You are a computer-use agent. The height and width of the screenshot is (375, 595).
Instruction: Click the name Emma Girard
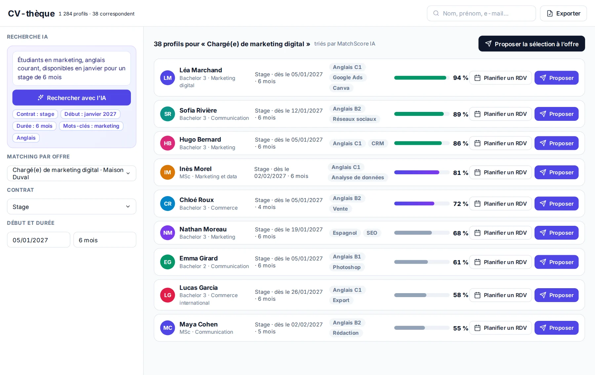click(198, 258)
